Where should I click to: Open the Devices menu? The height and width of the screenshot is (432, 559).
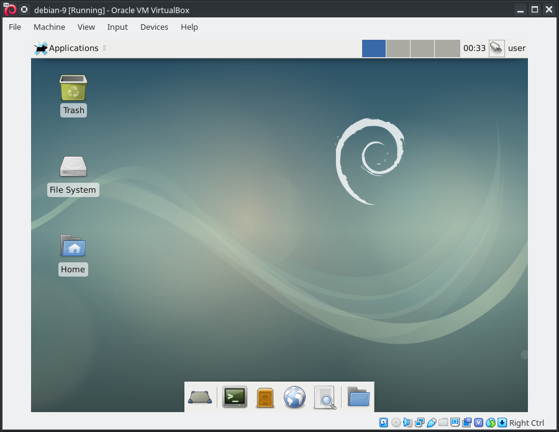pyautogui.click(x=154, y=27)
